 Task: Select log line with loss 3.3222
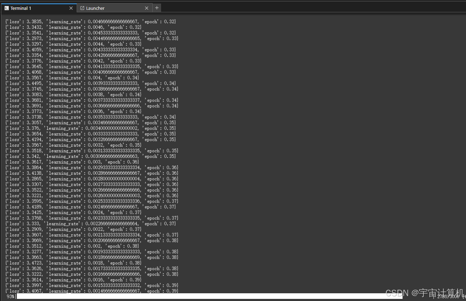click(x=92, y=275)
